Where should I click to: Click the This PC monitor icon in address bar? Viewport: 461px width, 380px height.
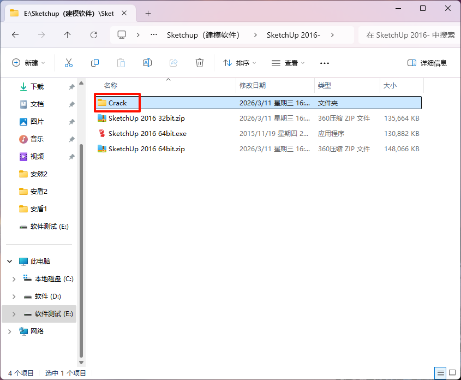pos(122,35)
